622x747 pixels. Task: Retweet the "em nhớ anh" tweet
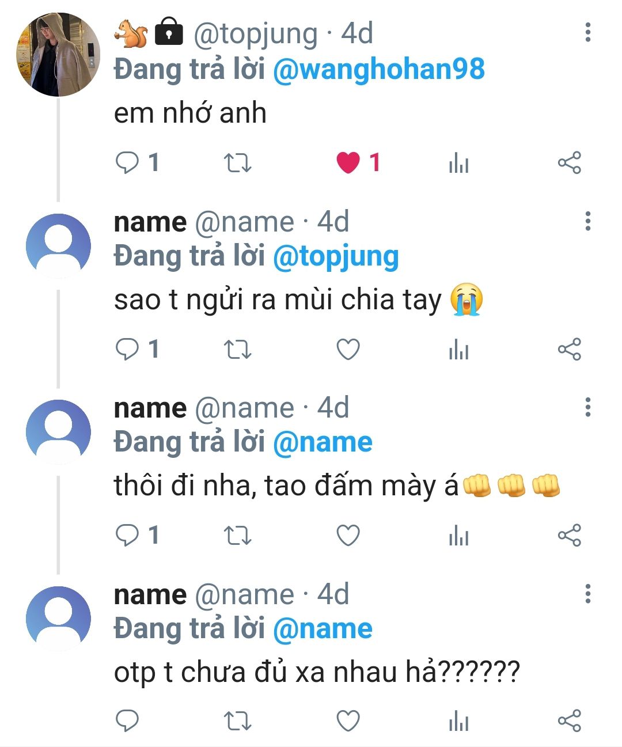click(x=237, y=163)
